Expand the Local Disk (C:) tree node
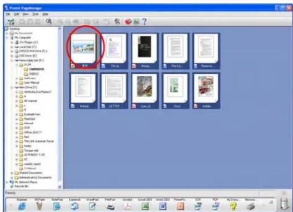Viewport: 293px width, 212px height. pos(12,47)
